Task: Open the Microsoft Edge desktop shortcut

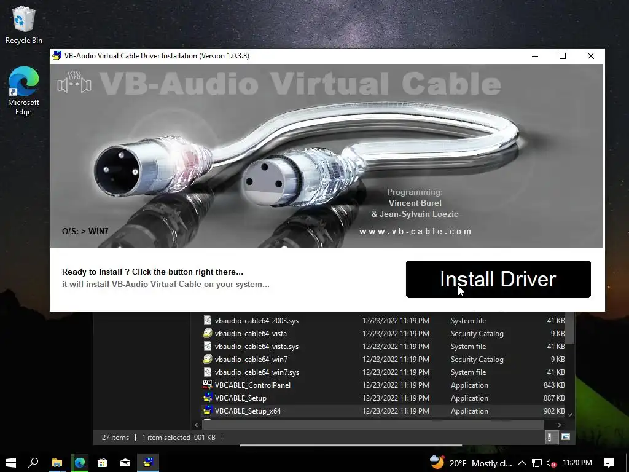Action: tap(24, 91)
